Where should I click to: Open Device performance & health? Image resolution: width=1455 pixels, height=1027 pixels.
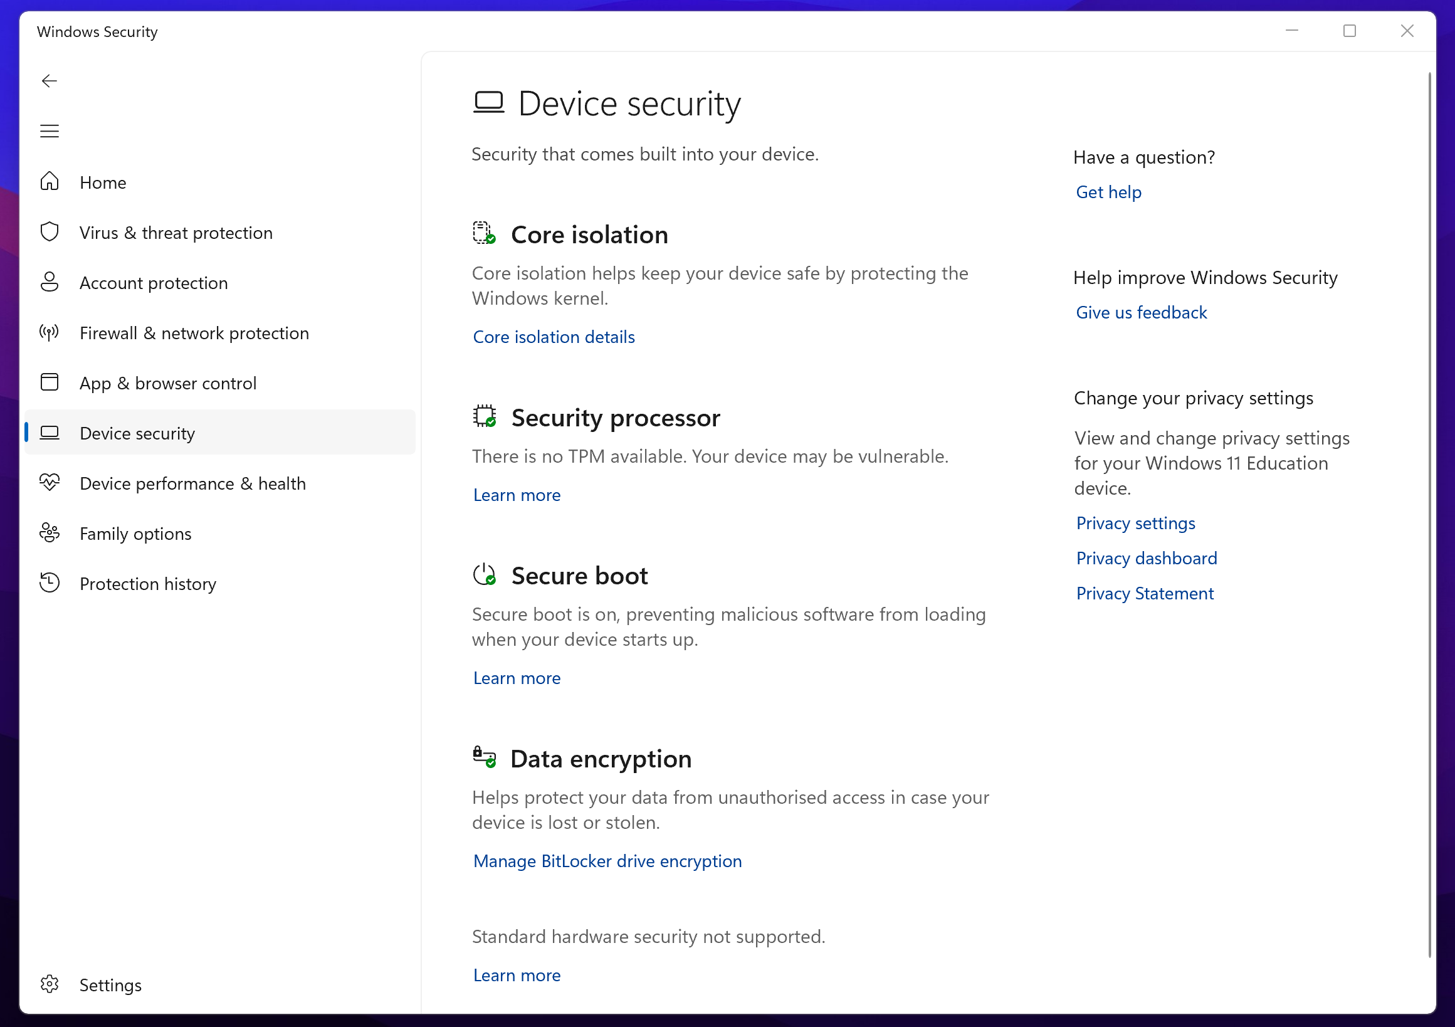click(192, 483)
